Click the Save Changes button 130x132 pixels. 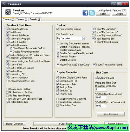tap(111, 114)
